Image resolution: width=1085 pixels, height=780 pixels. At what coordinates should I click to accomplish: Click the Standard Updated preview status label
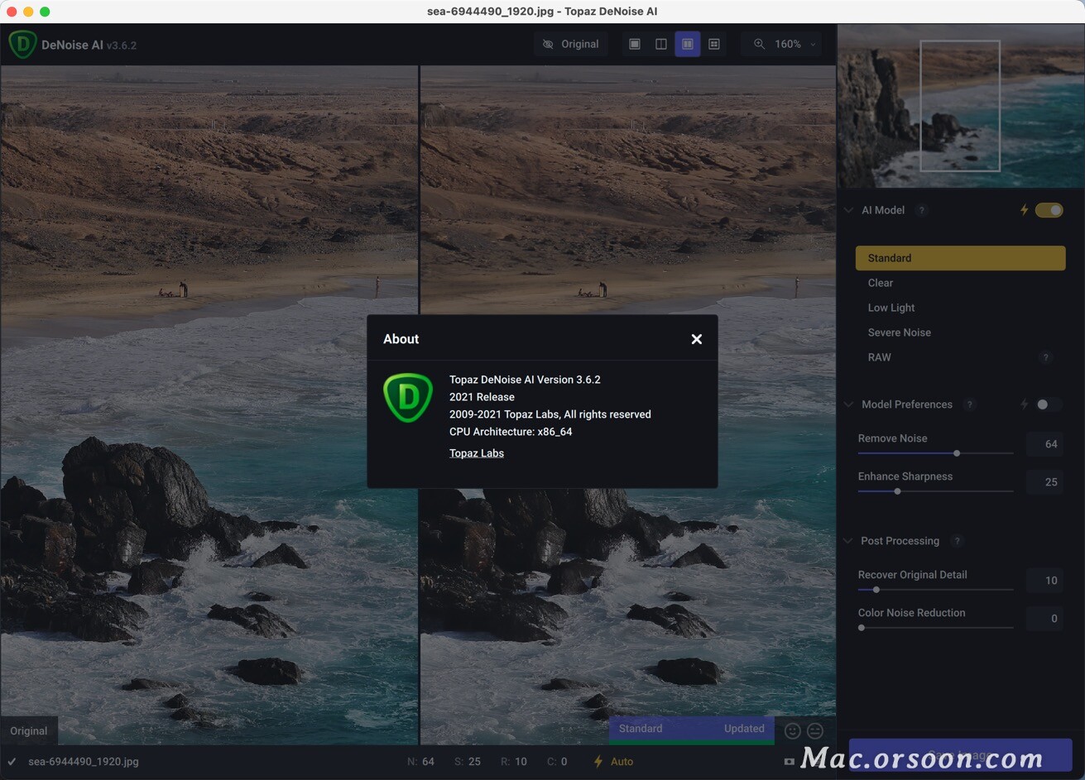(x=692, y=729)
